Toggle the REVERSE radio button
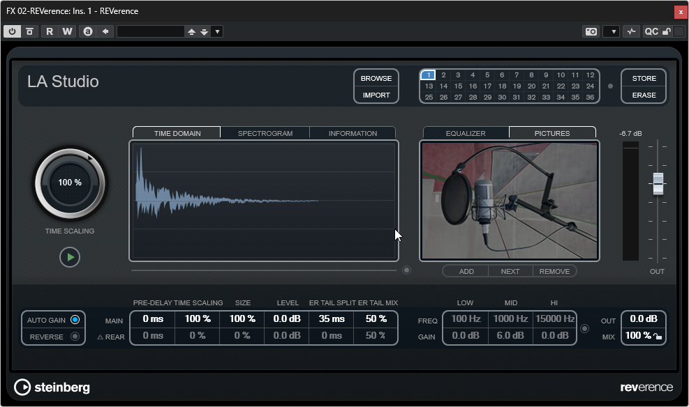This screenshot has width=689, height=407. [75, 337]
